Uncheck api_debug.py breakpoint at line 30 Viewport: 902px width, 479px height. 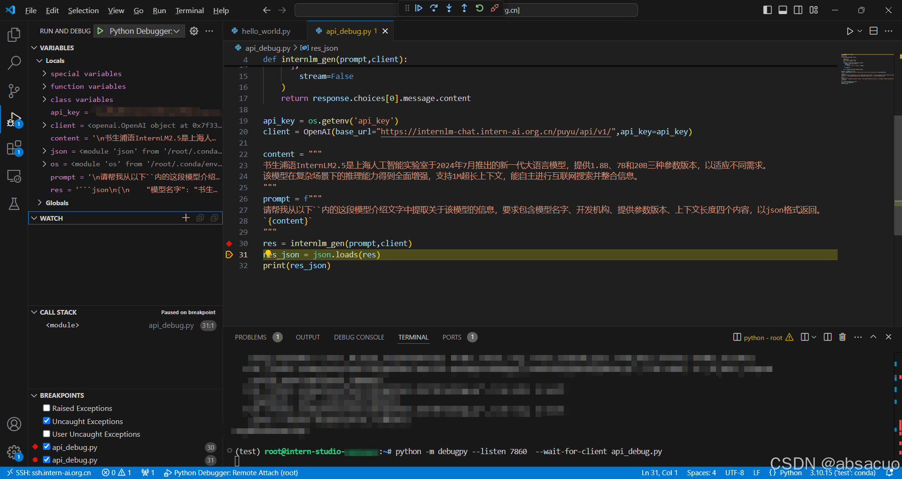[47, 447]
